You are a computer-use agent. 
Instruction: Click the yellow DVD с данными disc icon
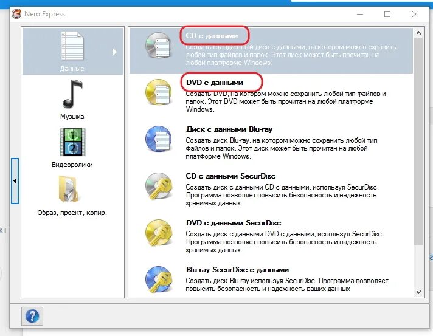click(x=159, y=92)
